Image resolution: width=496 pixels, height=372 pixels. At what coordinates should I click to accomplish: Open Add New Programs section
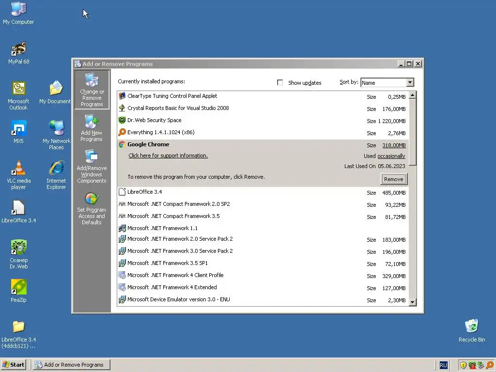coord(92,128)
